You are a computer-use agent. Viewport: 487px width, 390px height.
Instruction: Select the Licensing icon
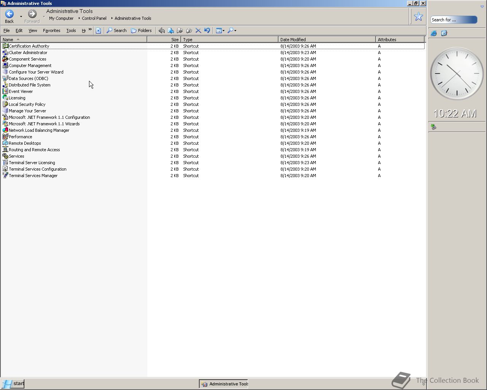5,98
